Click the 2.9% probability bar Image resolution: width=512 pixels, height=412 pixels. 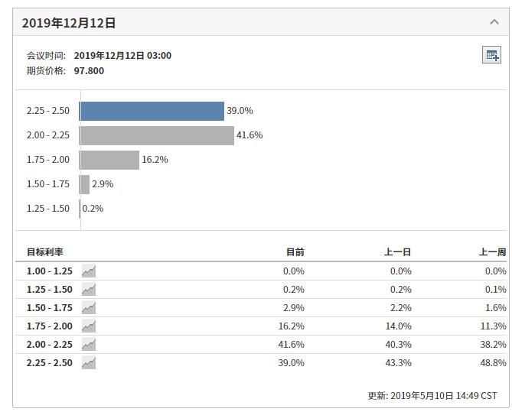85,184
